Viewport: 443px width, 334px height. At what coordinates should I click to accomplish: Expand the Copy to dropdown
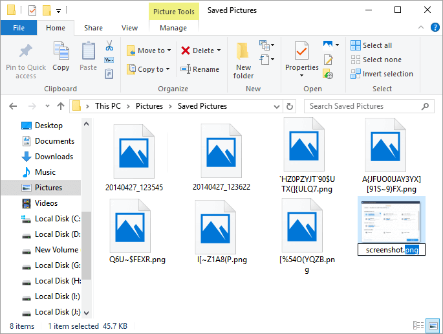click(x=168, y=69)
